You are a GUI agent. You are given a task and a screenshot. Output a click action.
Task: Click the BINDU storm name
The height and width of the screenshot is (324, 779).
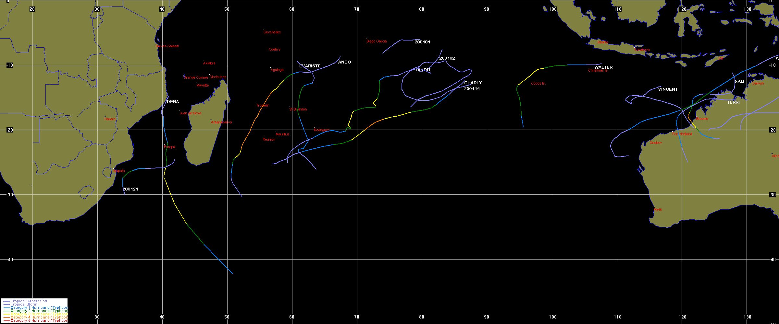pos(423,70)
